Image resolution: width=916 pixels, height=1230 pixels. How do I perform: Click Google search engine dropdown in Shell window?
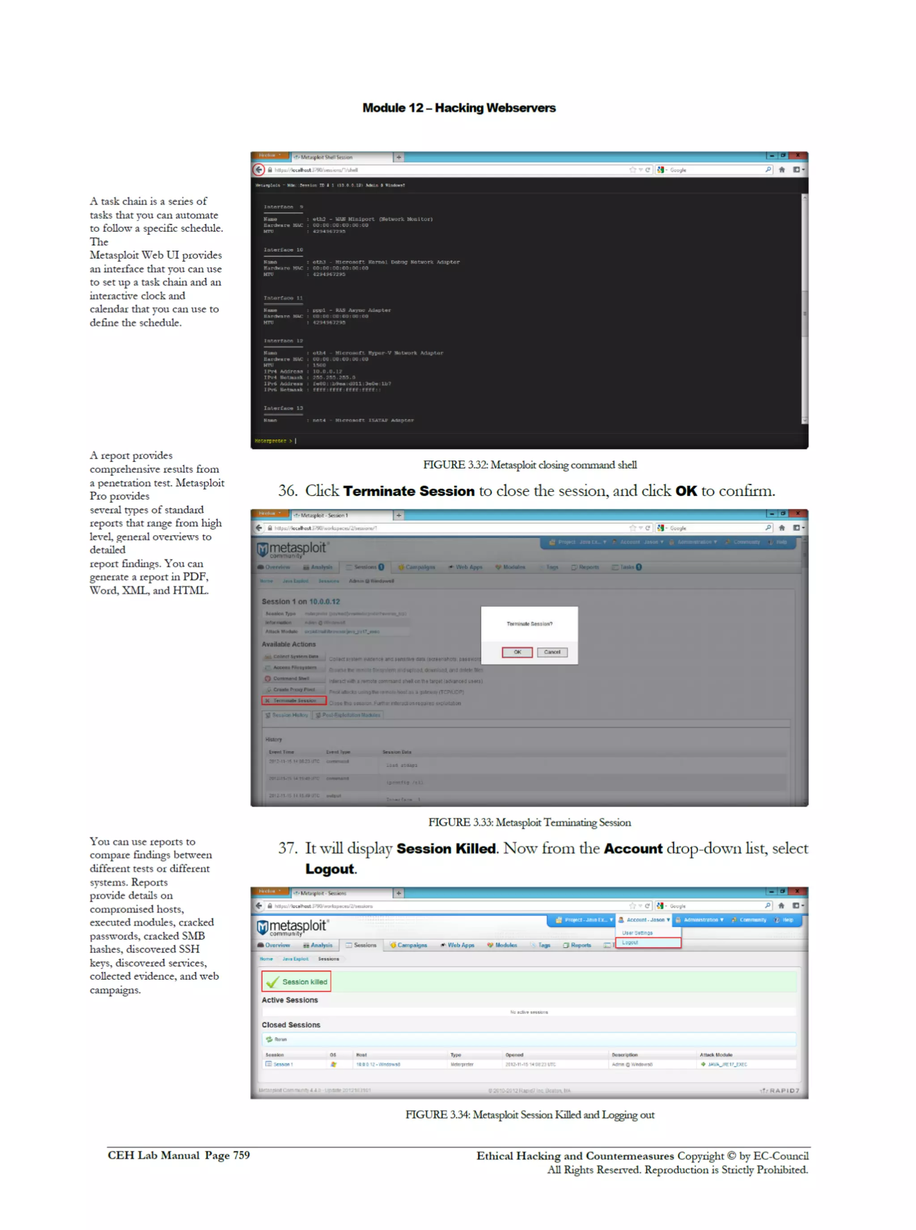click(x=662, y=170)
